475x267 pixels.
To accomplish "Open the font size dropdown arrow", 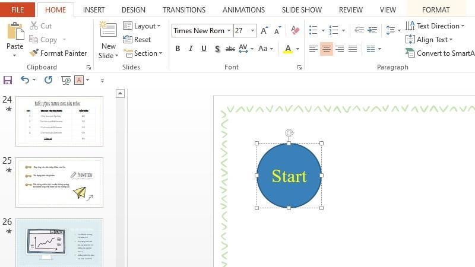I will [x=252, y=31].
